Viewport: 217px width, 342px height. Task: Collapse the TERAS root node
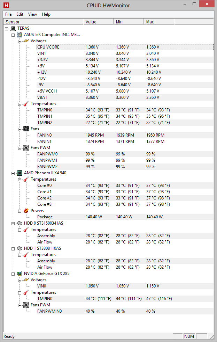(7, 29)
